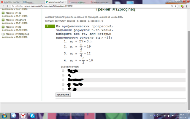Open the тренинг IX12progineq link
190x119 pixels.
coord(17,34)
